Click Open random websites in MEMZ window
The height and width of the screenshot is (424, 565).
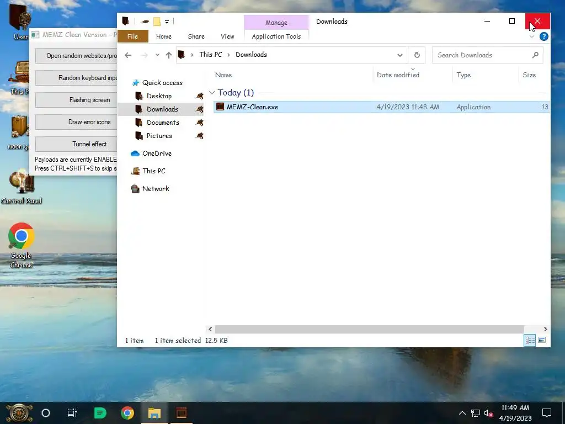click(76, 56)
